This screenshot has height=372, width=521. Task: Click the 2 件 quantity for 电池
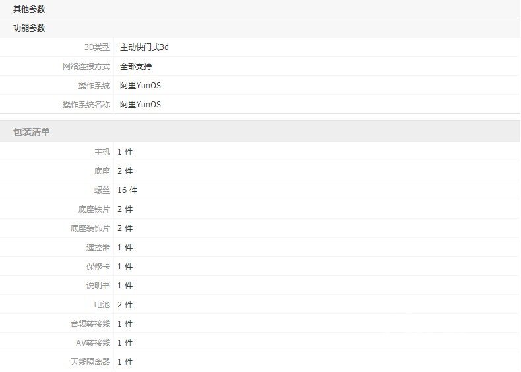[x=125, y=305]
